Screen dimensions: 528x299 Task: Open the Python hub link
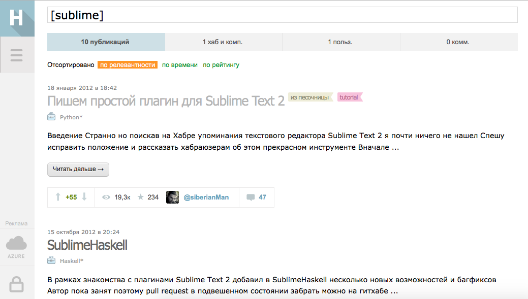point(71,117)
